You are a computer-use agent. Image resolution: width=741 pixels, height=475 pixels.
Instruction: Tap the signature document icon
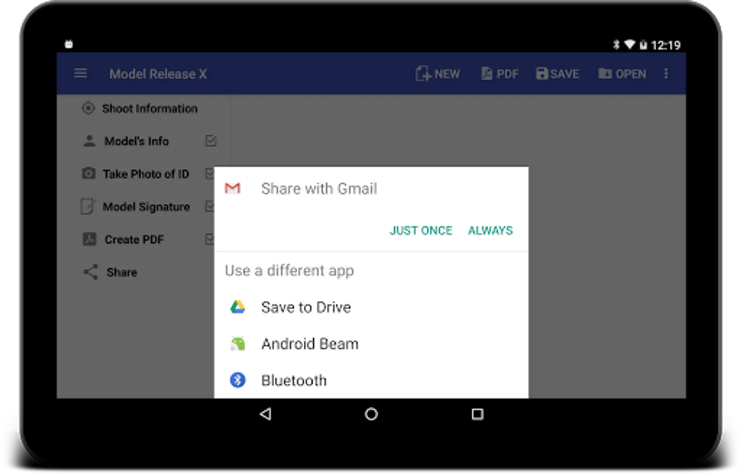pyautogui.click(x=88, y=206)
